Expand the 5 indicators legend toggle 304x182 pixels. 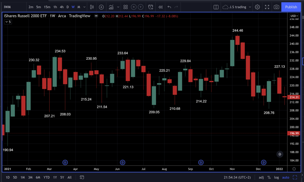[x=8, y=22]
